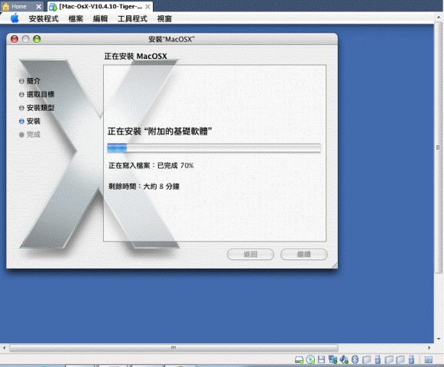Switch to the Mac-OsX-V10.4.10-Tiger tab

(100, 7)
